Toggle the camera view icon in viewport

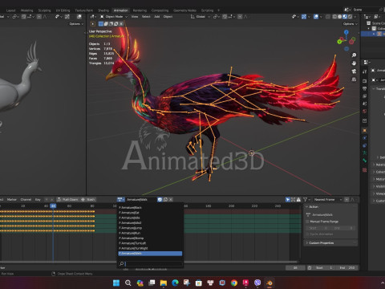(x=354, y=71)
